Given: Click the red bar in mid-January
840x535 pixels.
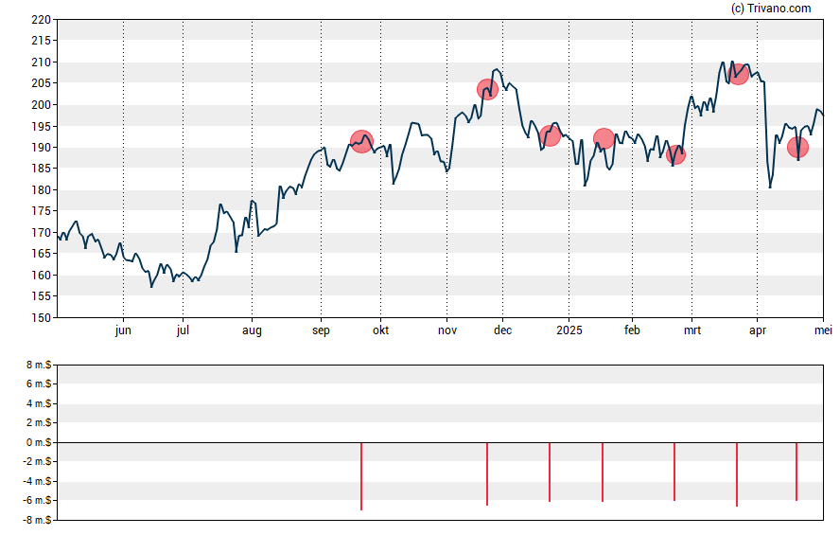Looking at the screenshot, I should pos(603,473).
